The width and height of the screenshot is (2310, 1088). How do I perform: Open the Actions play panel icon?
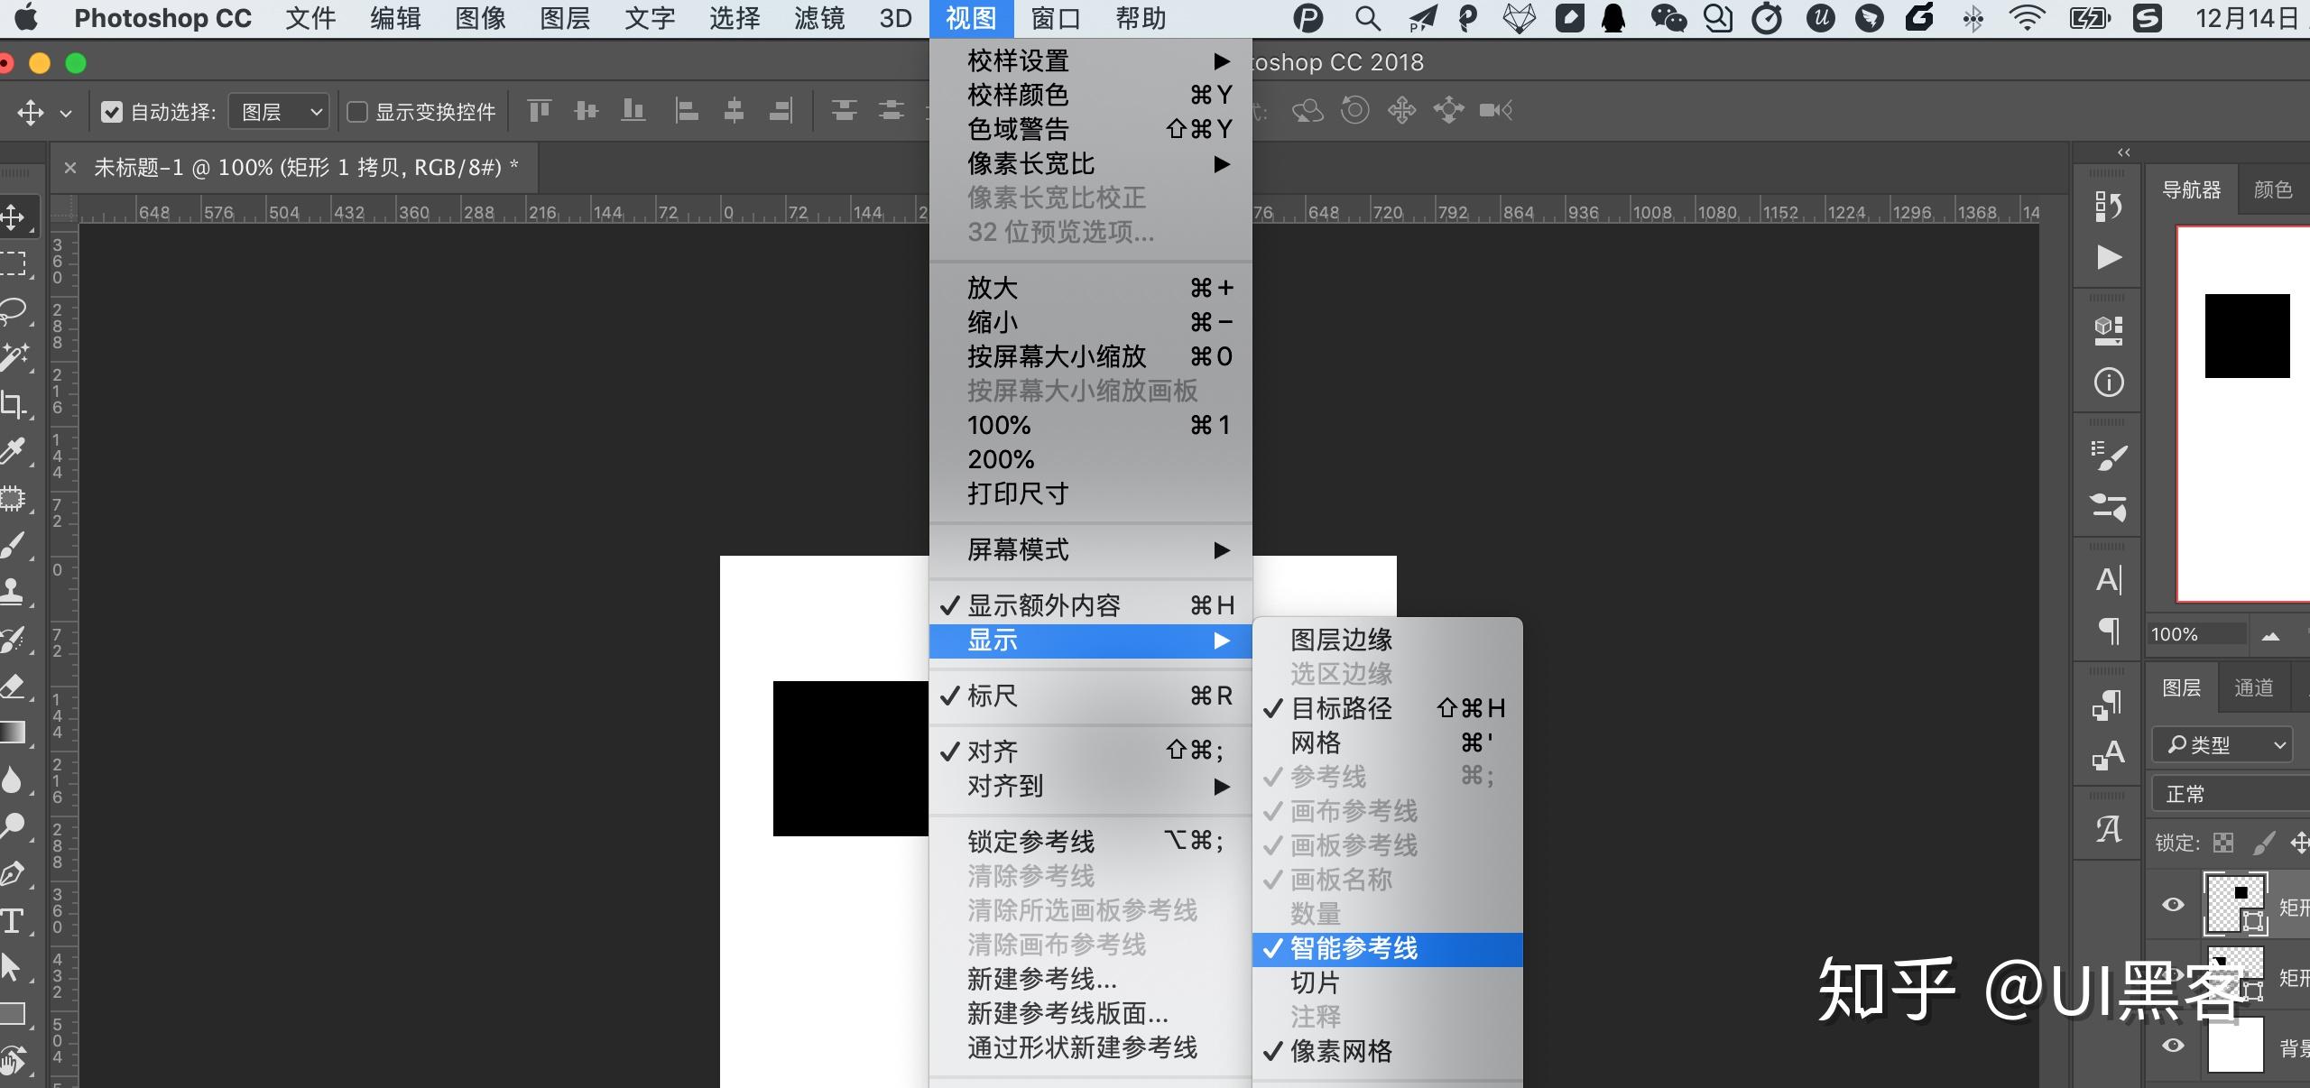coord(2108,258)
